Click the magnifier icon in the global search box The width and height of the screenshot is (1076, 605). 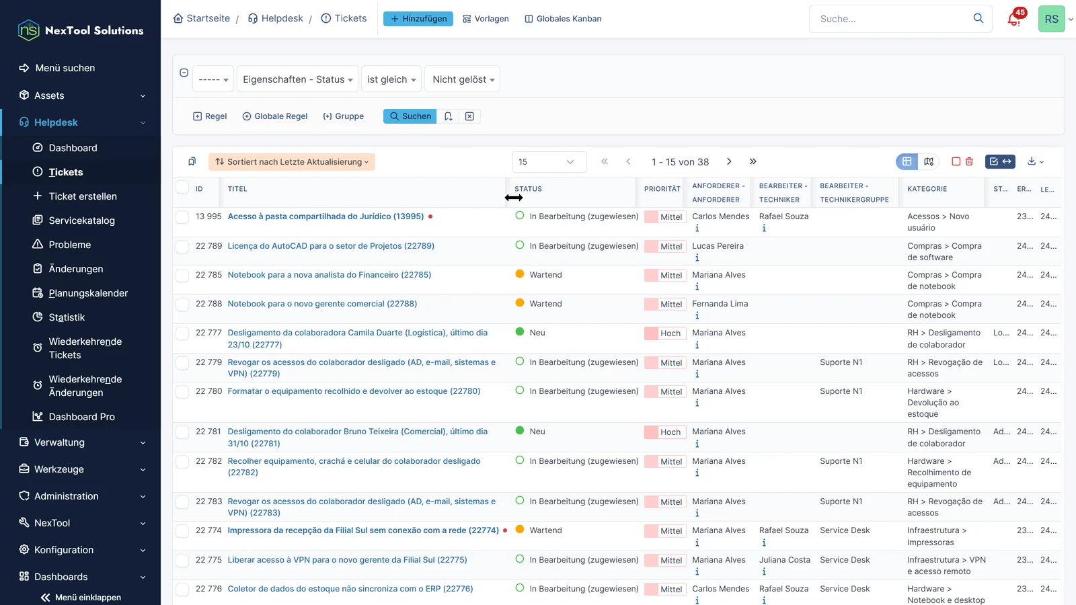click(978, 18)
